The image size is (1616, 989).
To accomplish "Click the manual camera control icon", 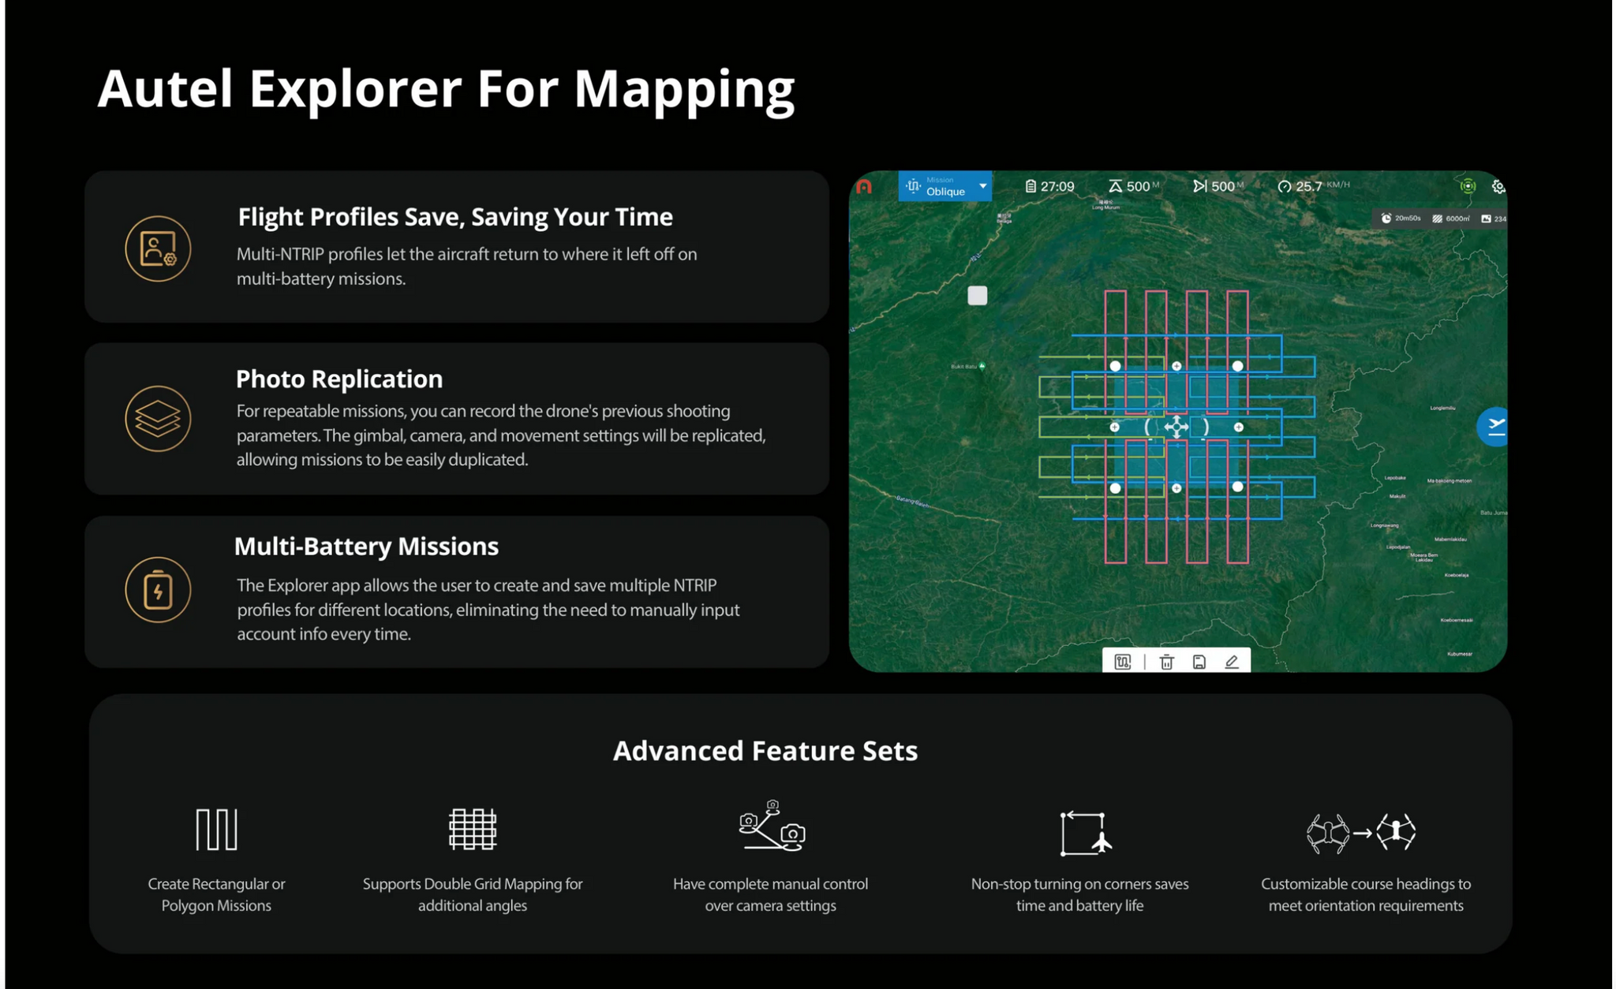I will pyautogui.click(x=771, y=826).
